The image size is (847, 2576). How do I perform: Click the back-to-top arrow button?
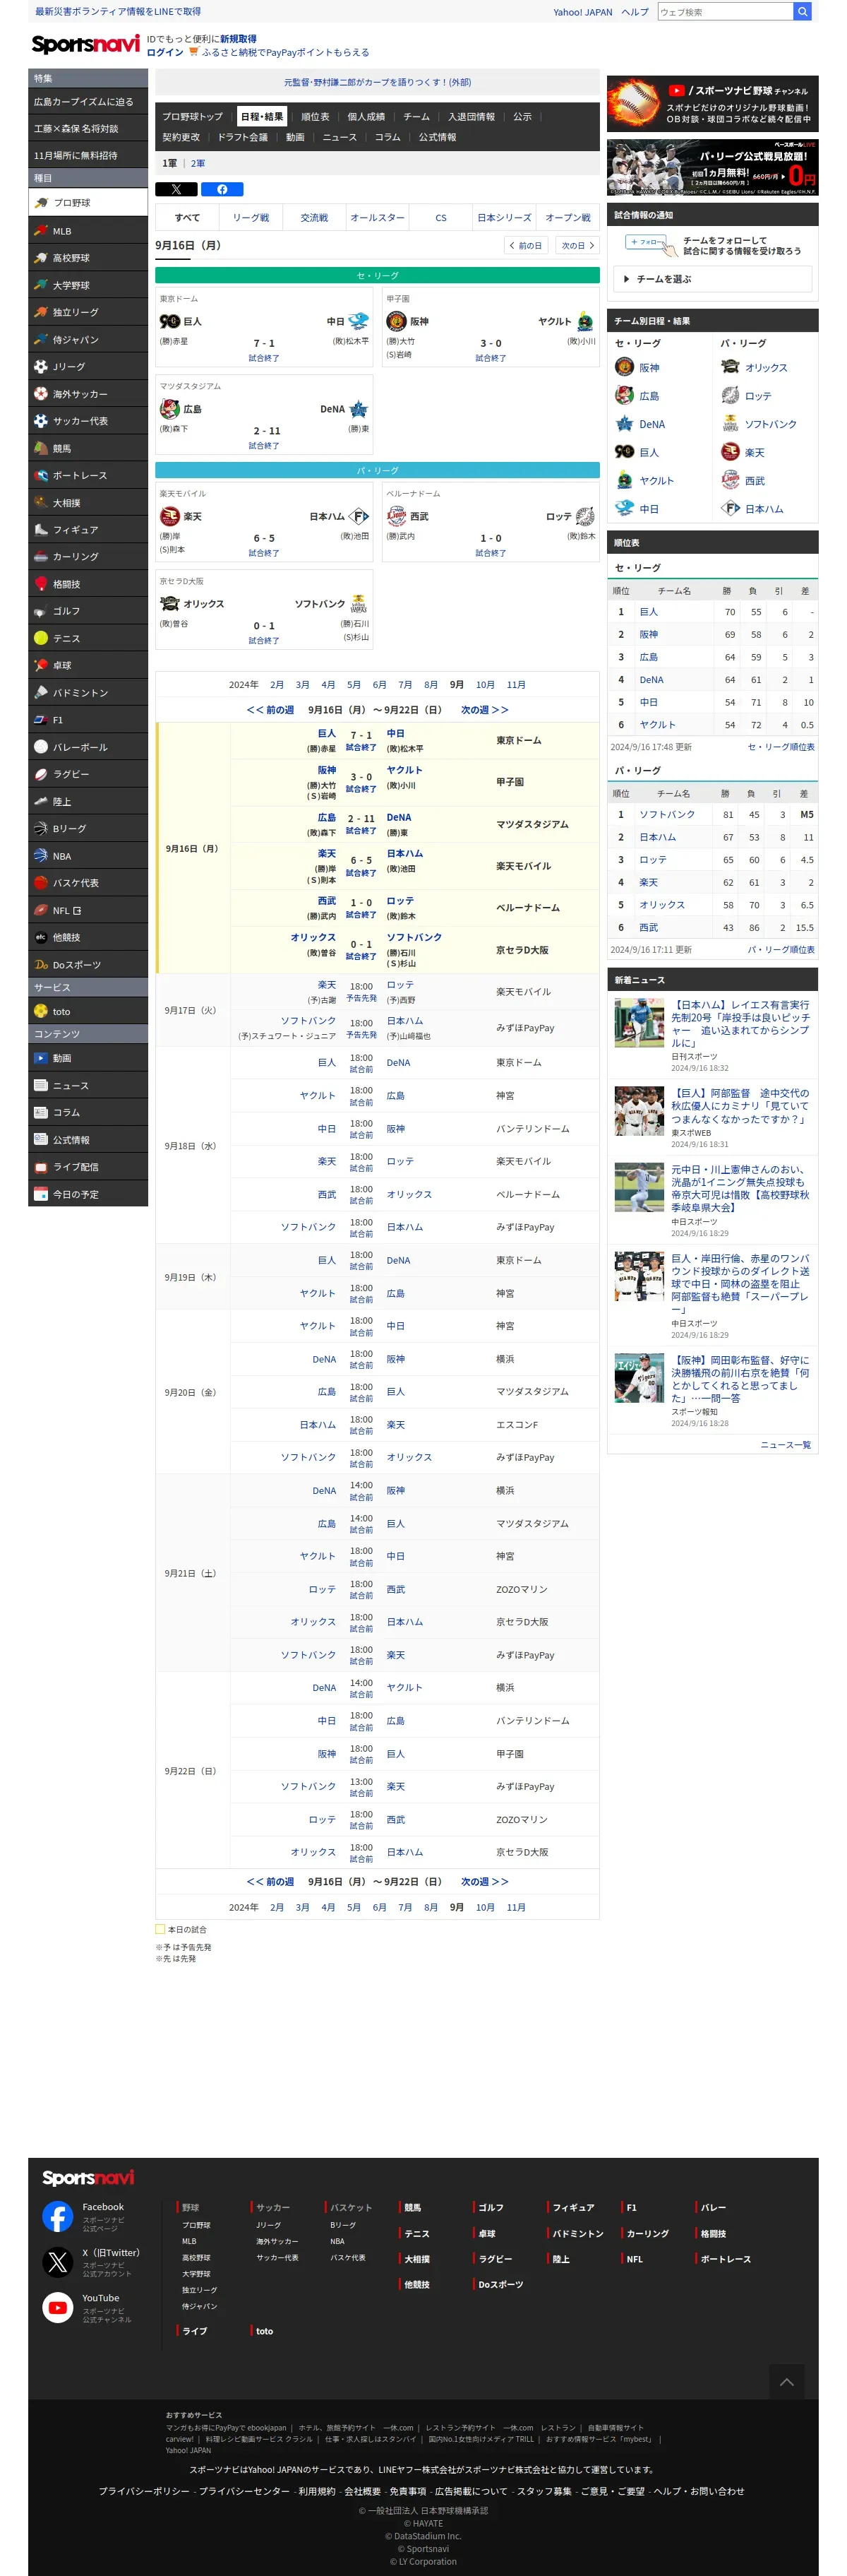point(786,2382)
